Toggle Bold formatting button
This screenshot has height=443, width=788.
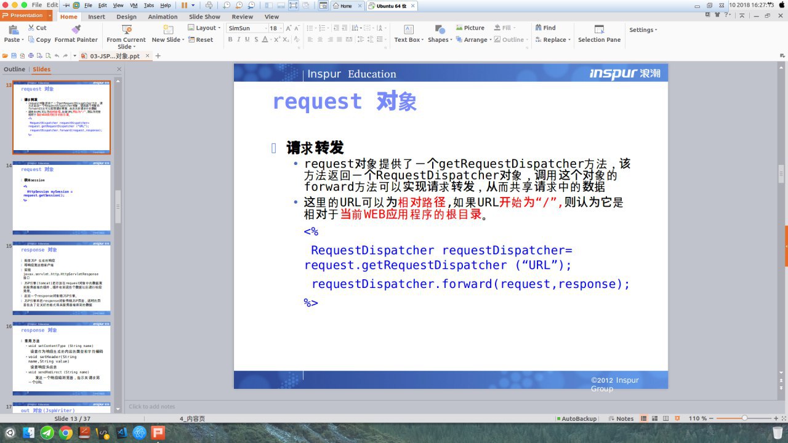point(230,39)
